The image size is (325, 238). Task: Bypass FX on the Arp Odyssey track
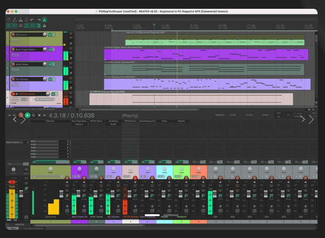pos(54,79)
